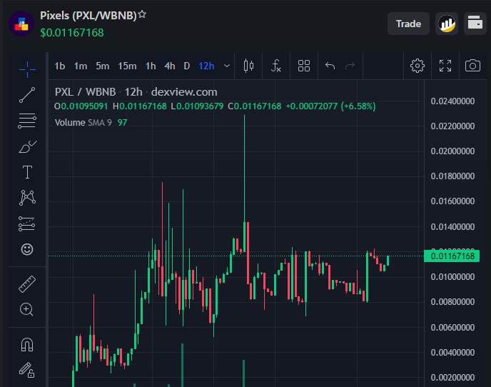
Task: Click the Trade button
Action: tap(408, 24)
